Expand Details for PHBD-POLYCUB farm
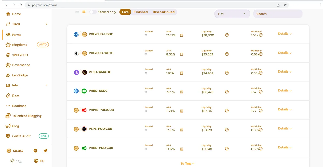Image resolution: width=323 pixels, height=167 pixels. [x=285, y=147]
